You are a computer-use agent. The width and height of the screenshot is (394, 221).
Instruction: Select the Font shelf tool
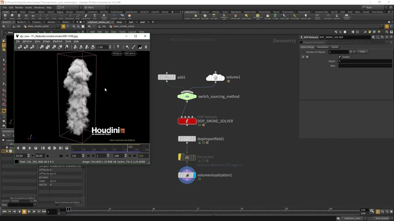94,16
